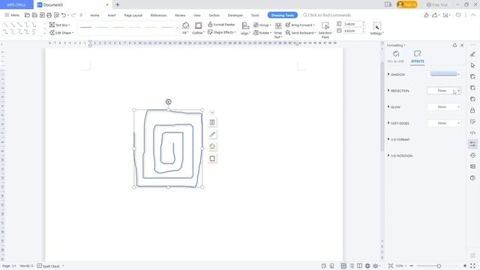Click the history clock icon in right sidebar
The image size is (480, 270).
point(472,155)
